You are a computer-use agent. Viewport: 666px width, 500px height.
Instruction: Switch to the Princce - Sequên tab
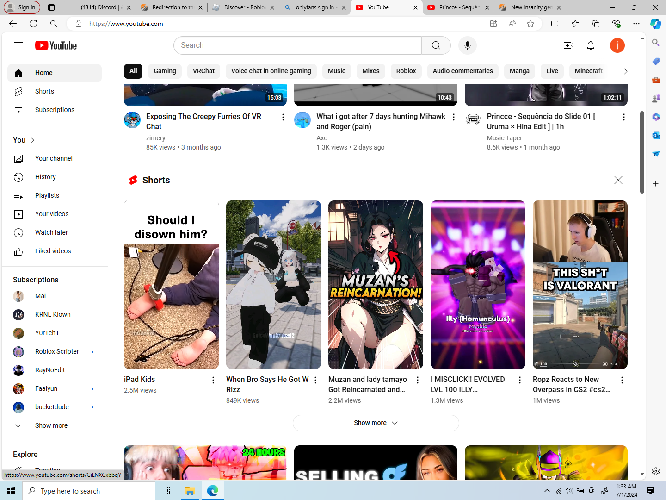[x=458, y=7]
